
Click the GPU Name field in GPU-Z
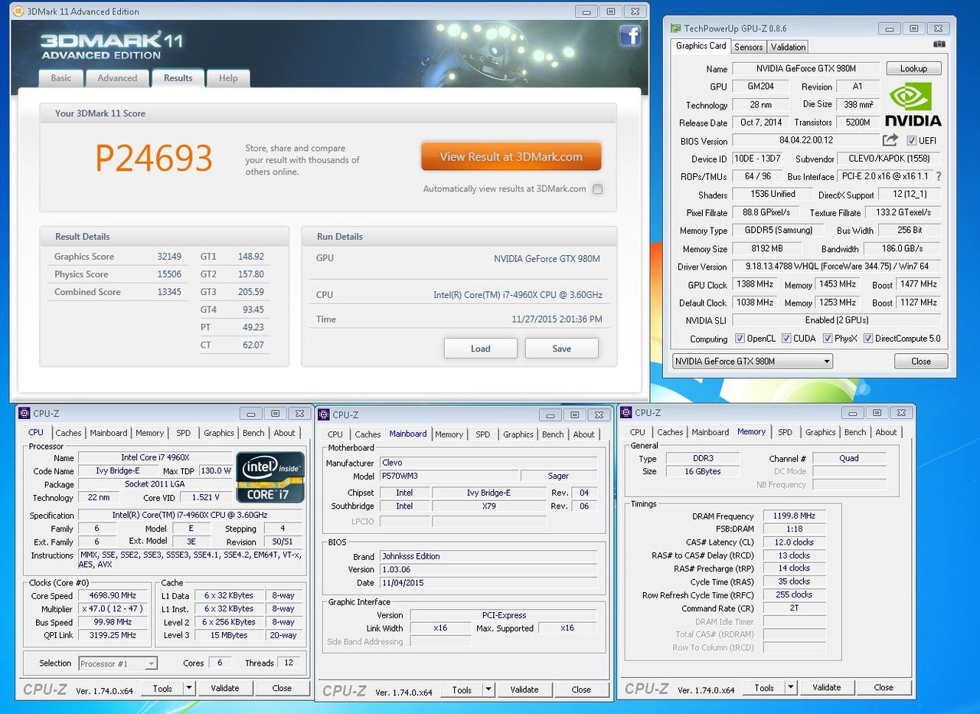(x=805, y=68)
